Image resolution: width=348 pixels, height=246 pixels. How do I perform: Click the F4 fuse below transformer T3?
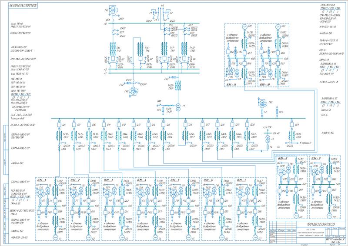[x=268, y=147]
